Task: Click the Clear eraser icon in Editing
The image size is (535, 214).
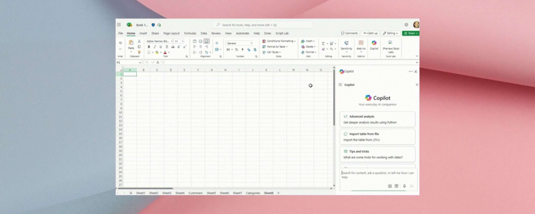Action: (x=323, y=49)
